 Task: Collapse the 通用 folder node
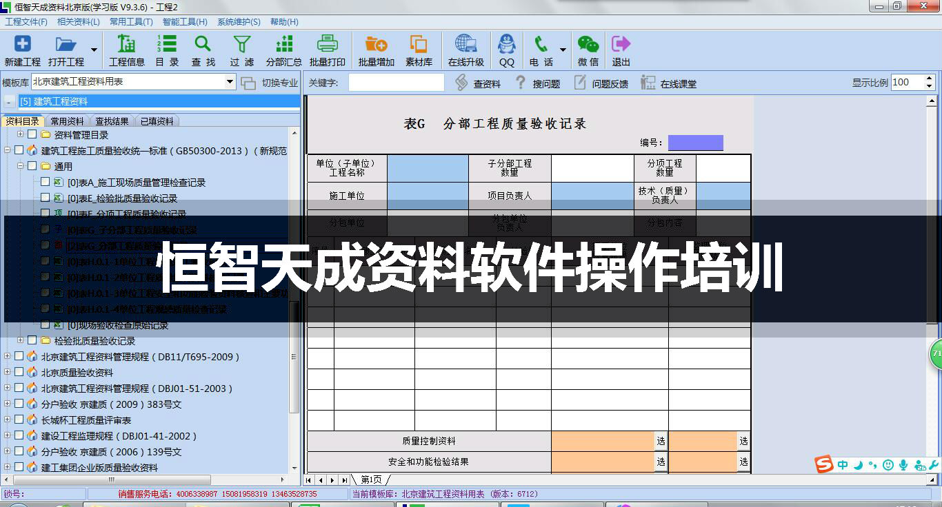point(21,166)
